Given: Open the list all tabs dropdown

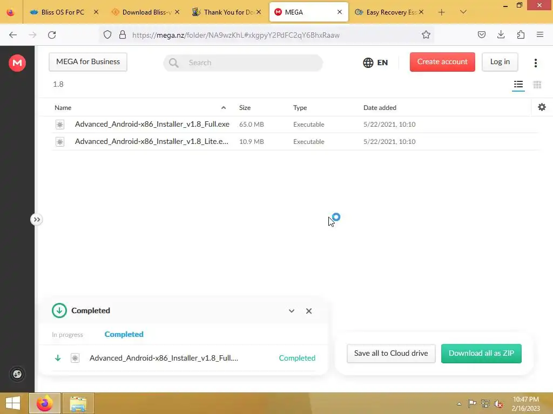Looking at the screenshot, I should [x=463, y=12].
